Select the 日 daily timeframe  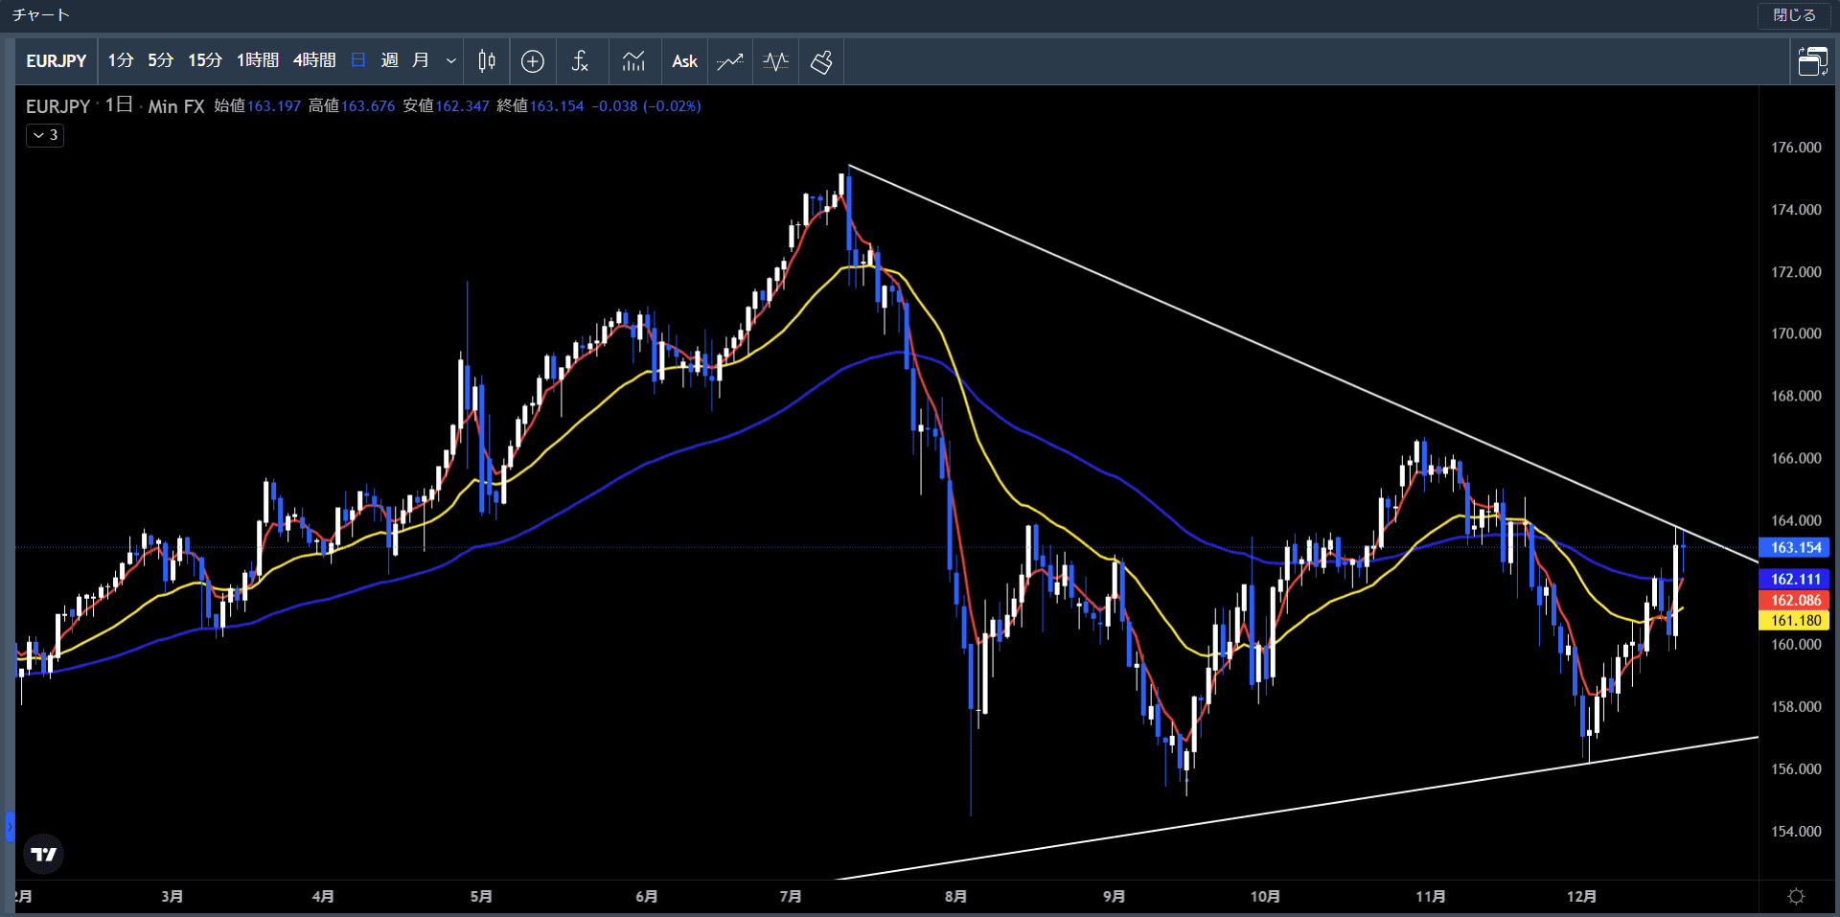[358, 61]
